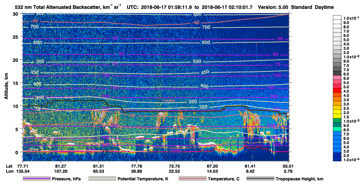Click the 'Temperature, C' legend label

[x=224, y=179]
